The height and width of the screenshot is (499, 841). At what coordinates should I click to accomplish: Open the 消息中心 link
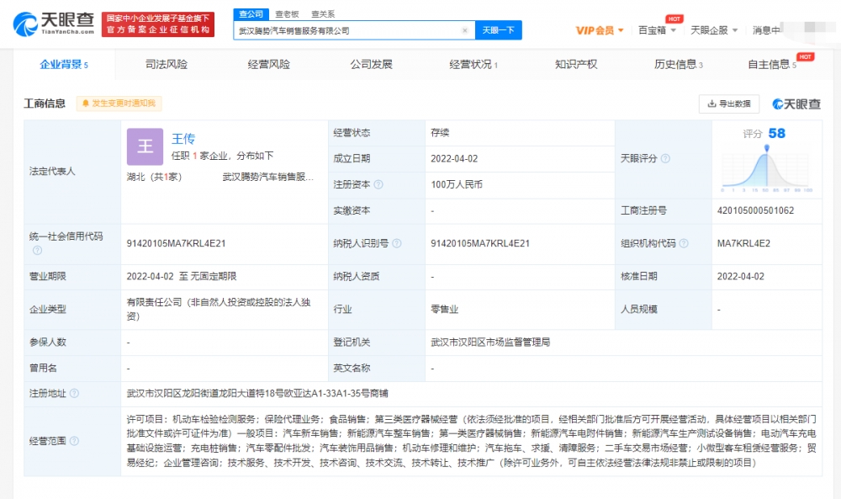click(766, 30)
